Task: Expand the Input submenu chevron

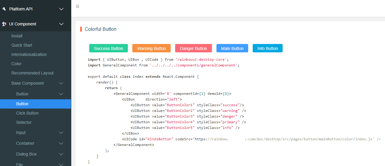Action: pos(61,133)
